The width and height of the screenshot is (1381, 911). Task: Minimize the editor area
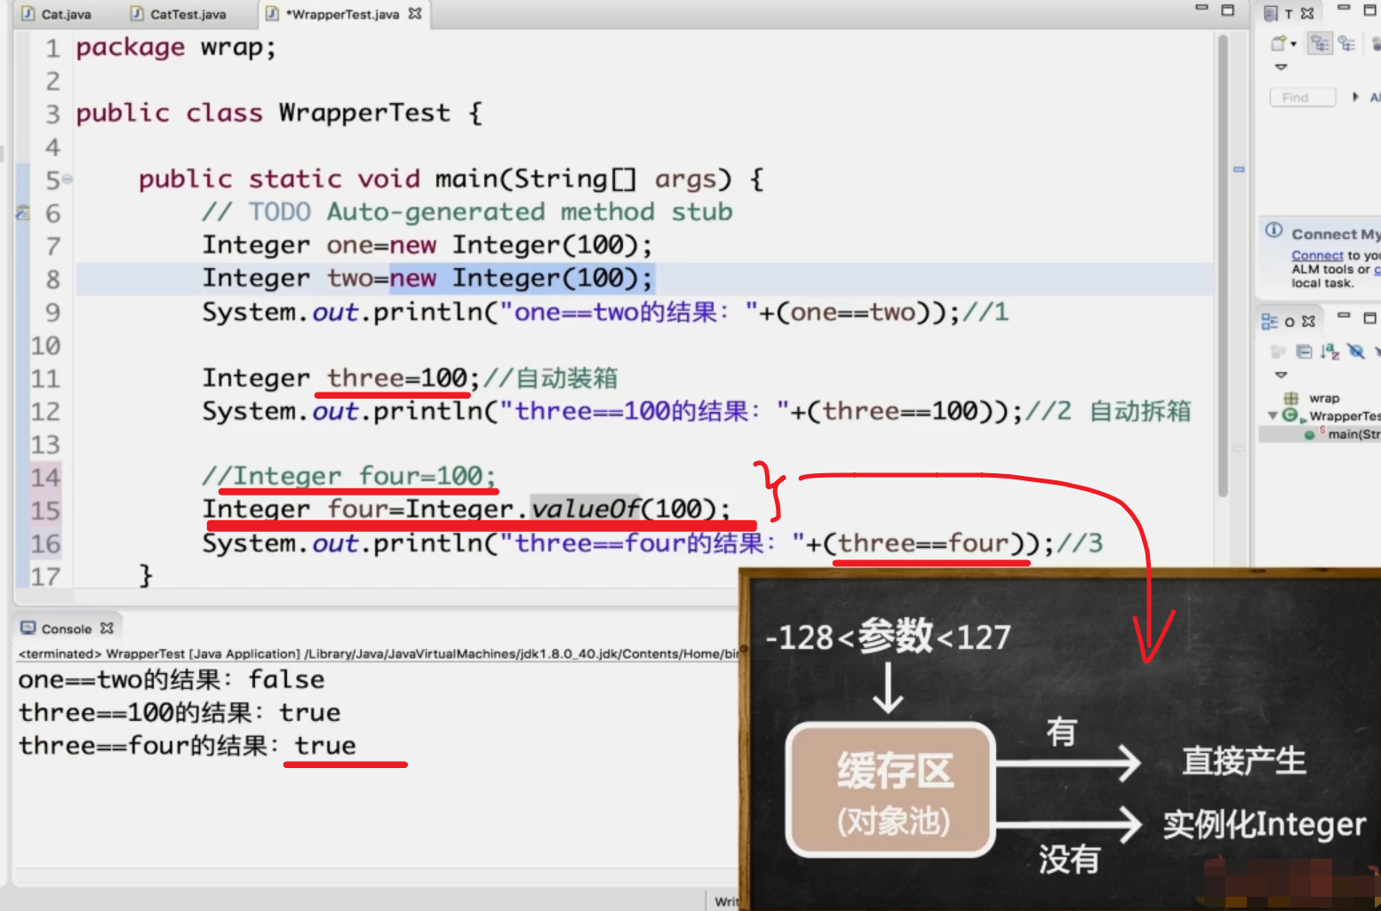click(x=1201, y=9)
